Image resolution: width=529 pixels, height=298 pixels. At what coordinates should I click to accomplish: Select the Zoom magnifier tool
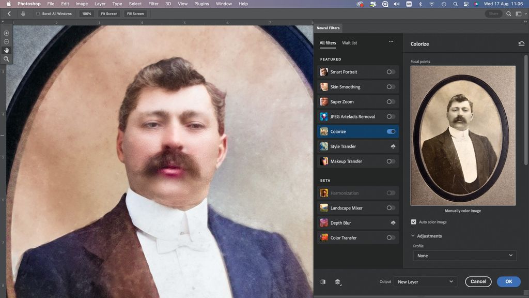coord(6,58)
